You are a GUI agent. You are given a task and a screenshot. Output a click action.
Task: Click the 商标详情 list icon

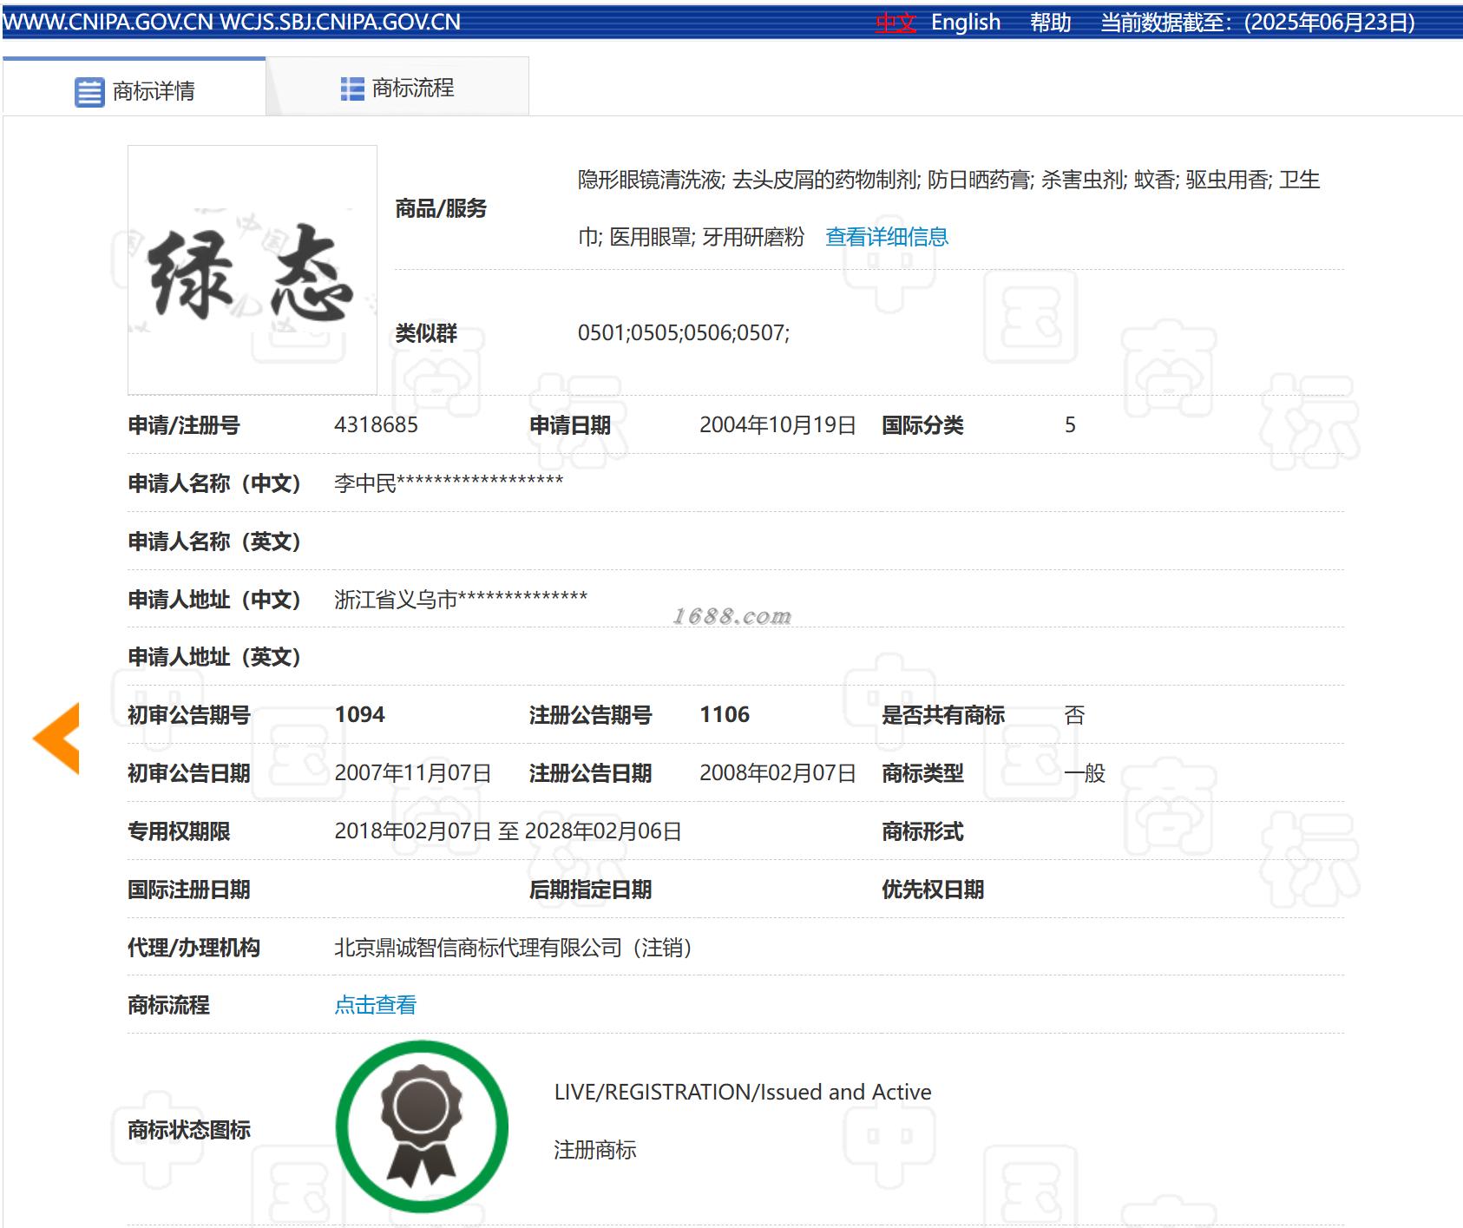click(x=89, y=91)
